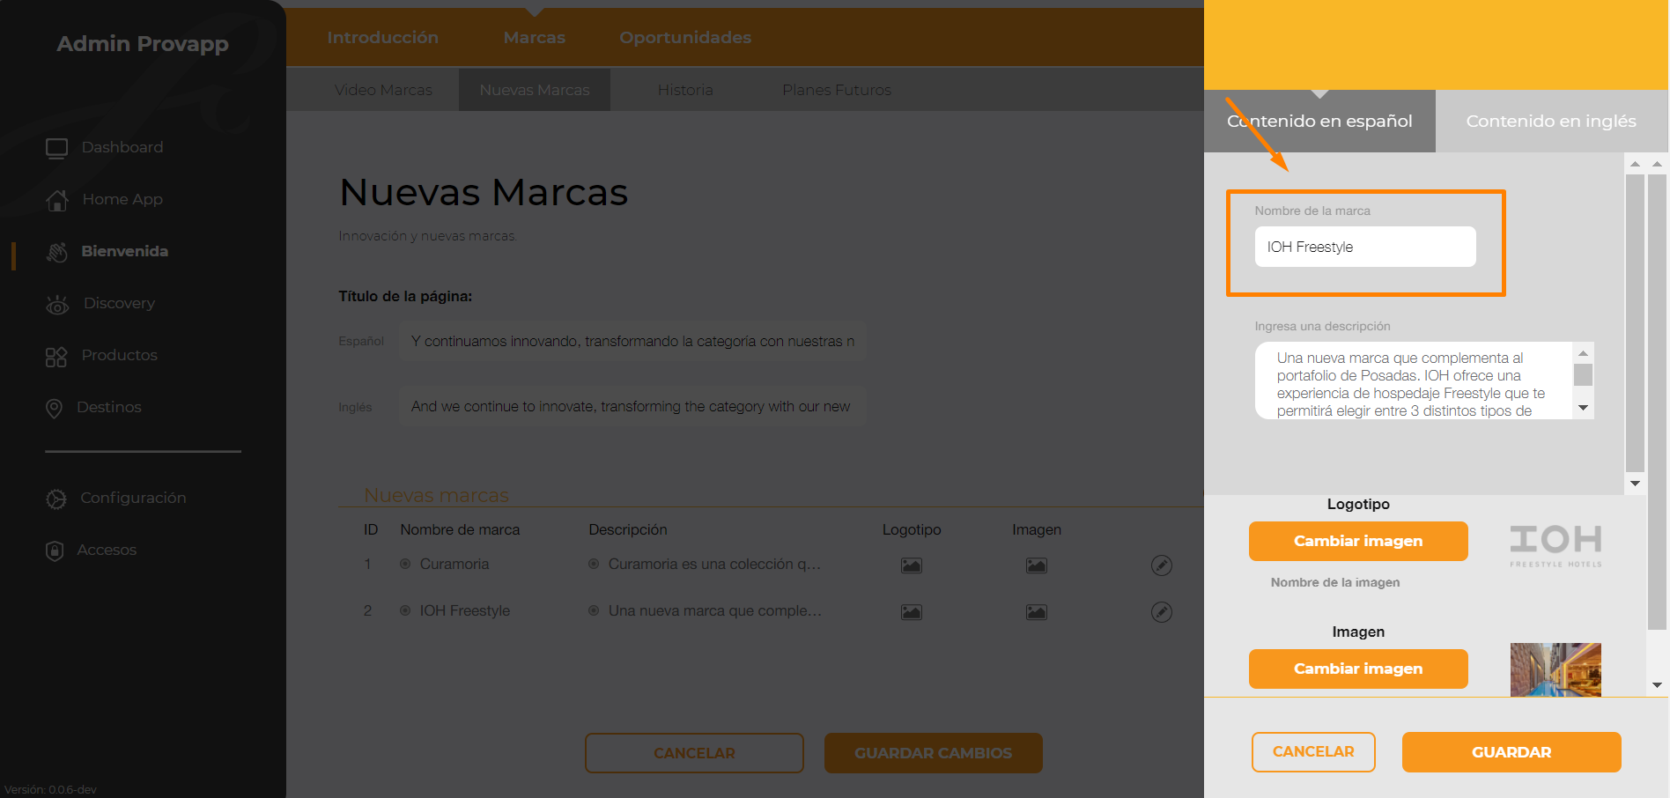Switch to Introducción tab
The width and height of the screenshot is (1670, 798).
click(x=383, y=38)
